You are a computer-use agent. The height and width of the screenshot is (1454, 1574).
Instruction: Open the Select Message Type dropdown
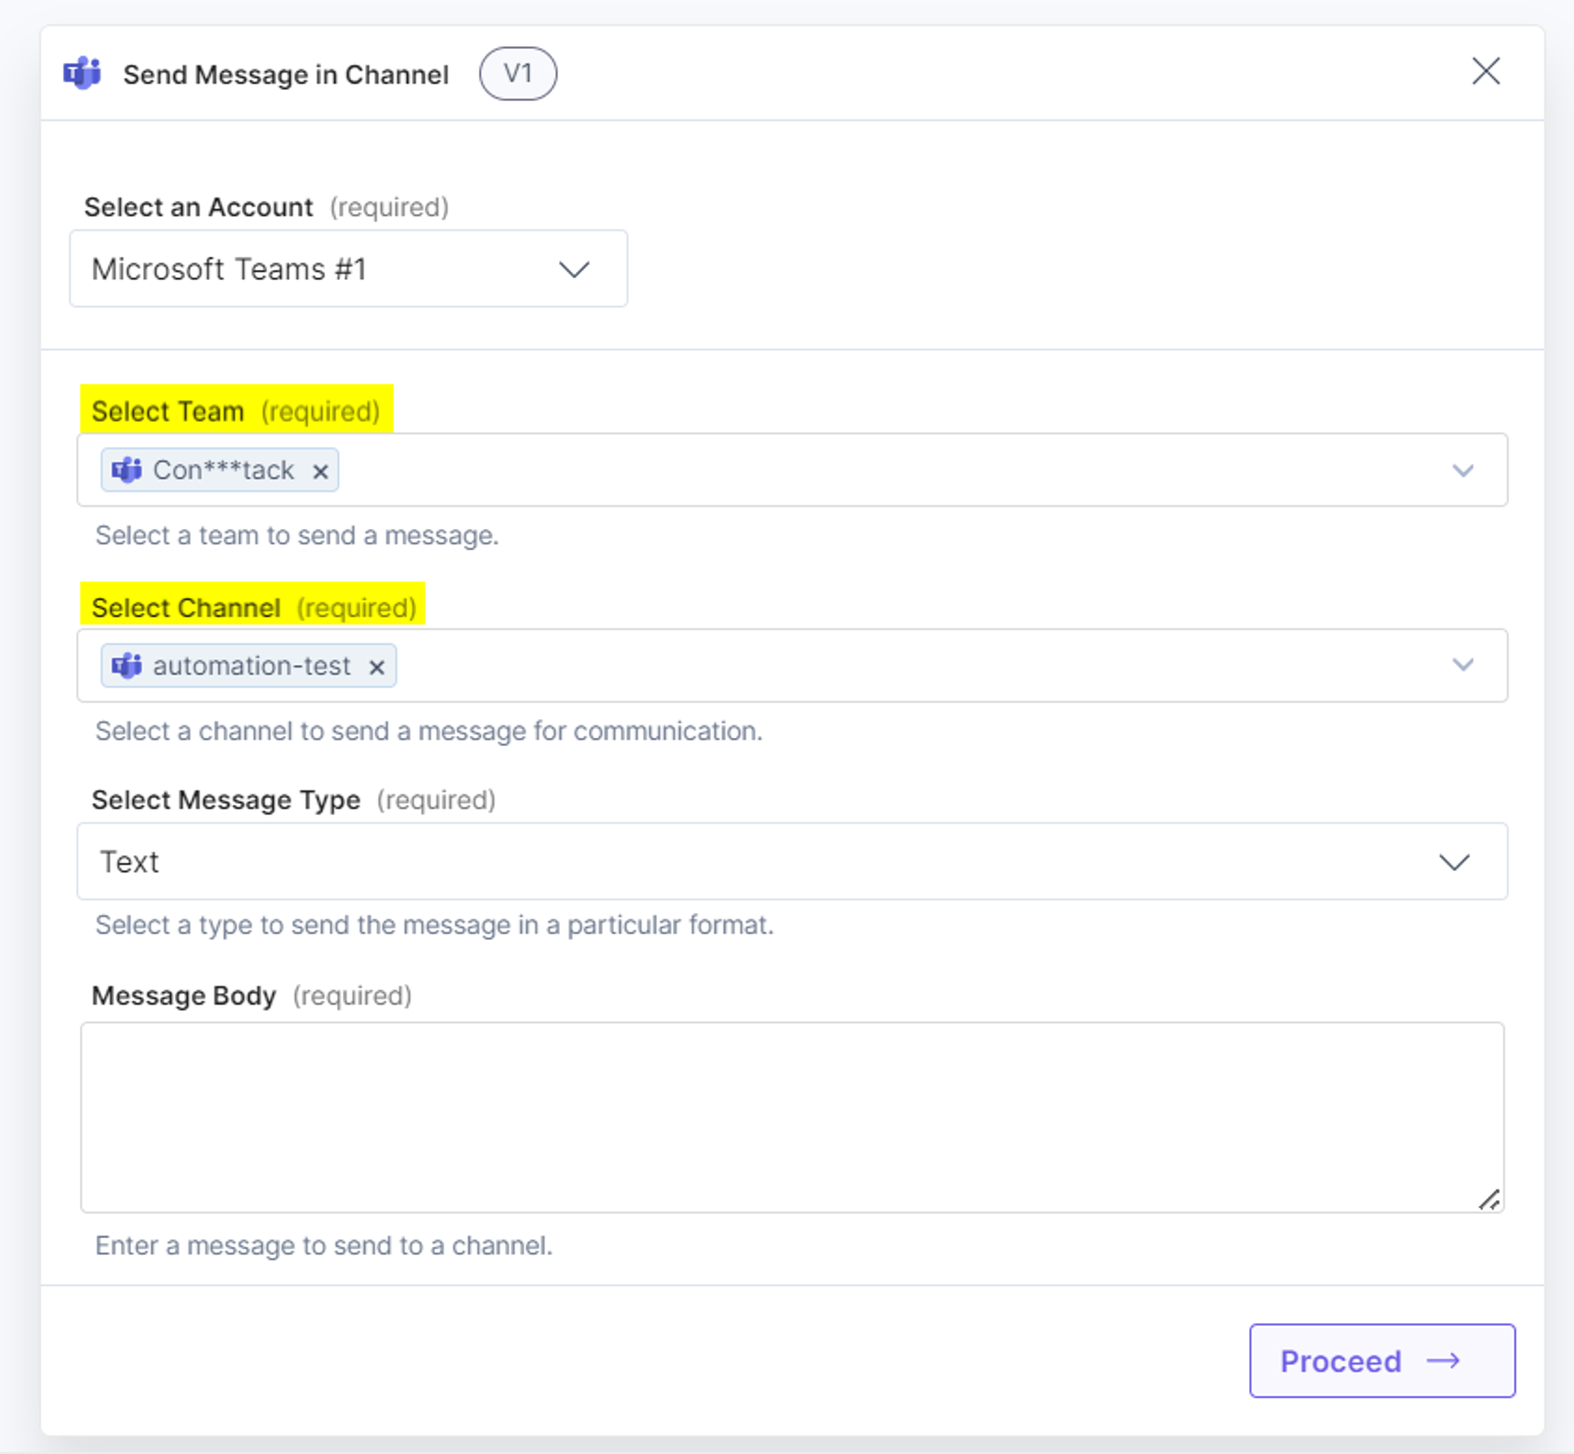pos(792,861)
